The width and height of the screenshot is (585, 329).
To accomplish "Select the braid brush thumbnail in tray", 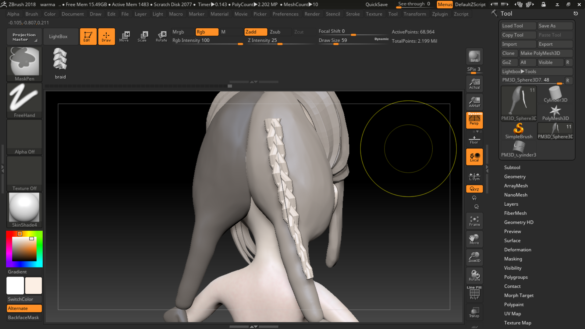I will [x=60, y=59].
